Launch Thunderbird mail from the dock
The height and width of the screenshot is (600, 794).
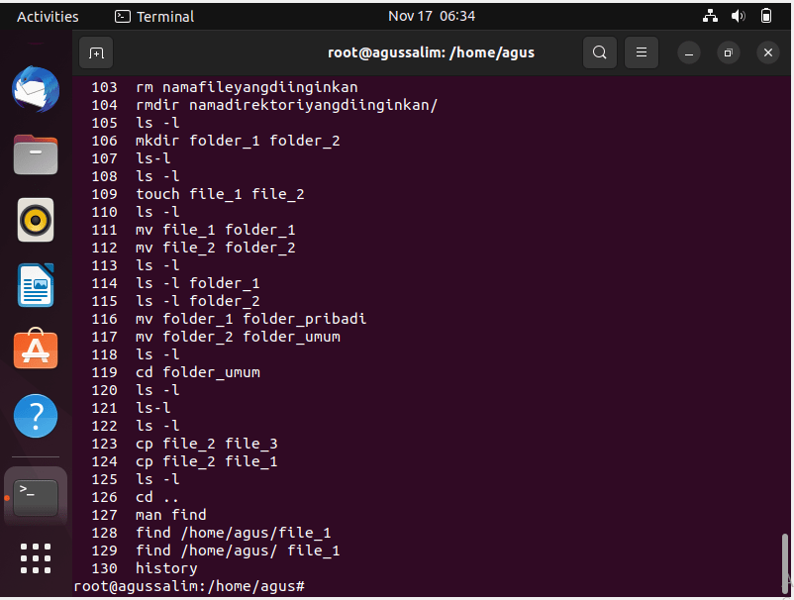tap(36, 90)
